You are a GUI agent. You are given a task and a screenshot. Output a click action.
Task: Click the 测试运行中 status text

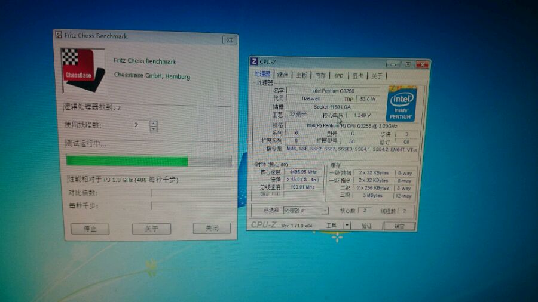click(x=85, y=143)
